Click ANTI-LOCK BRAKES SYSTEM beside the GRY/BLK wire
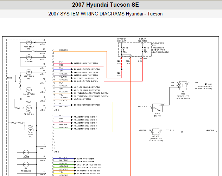Screen dimensions: 222x176 pyautogui.click(x=87, y=87)
